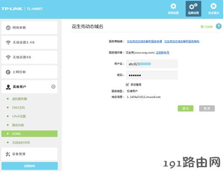Viewport: 223px width, 171px height.
Task: Click the 高级用户 person icon
Action: [8, 87]
